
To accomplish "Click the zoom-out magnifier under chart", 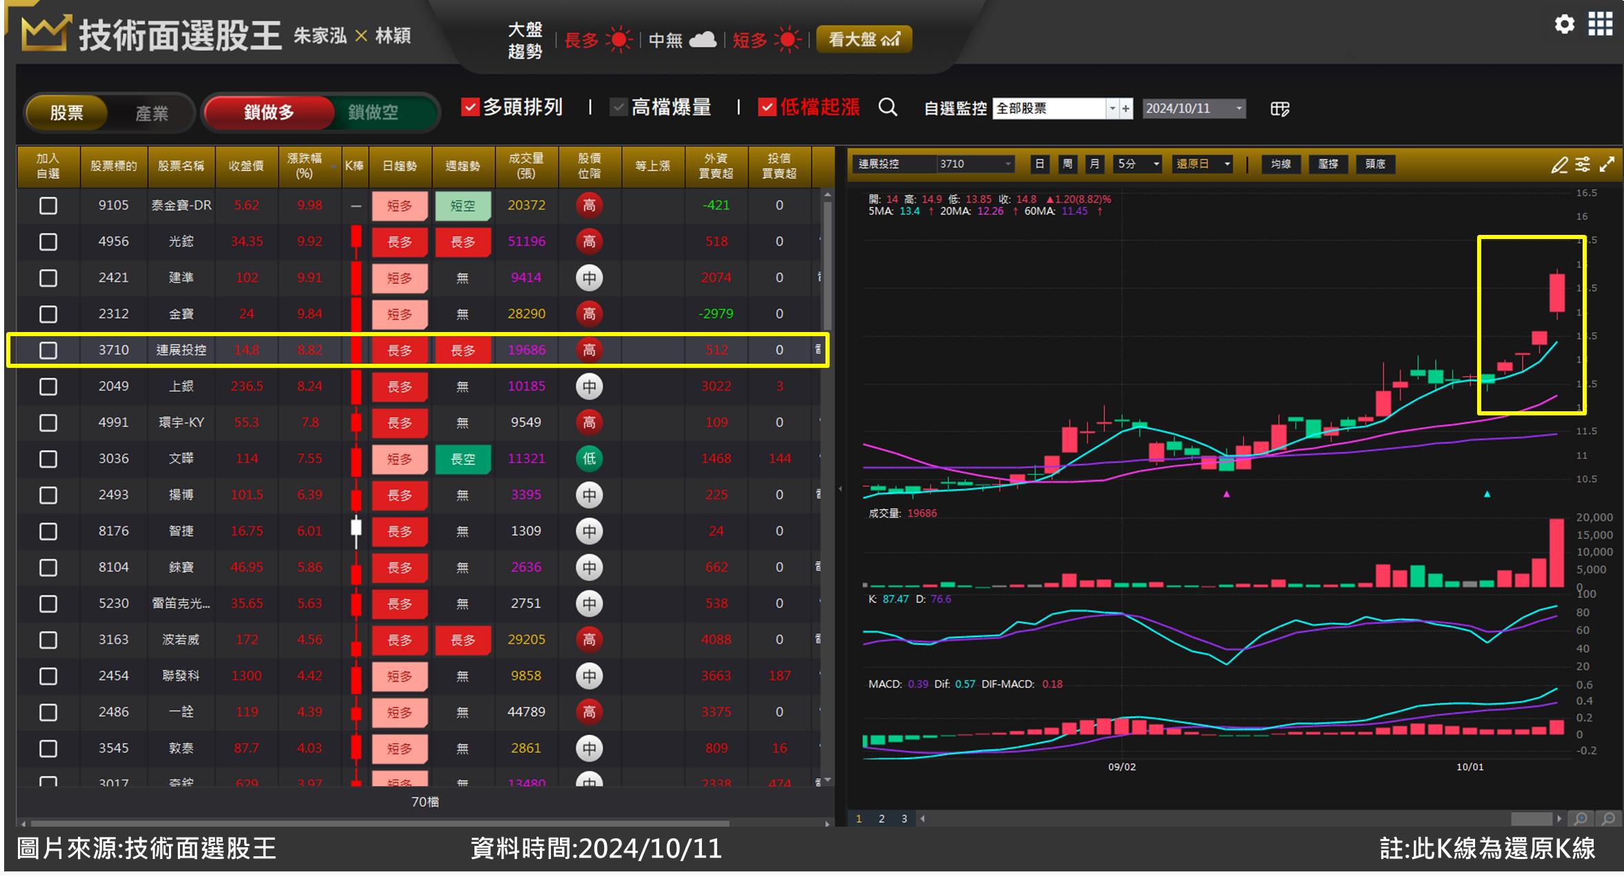I will pos(1608,818).
